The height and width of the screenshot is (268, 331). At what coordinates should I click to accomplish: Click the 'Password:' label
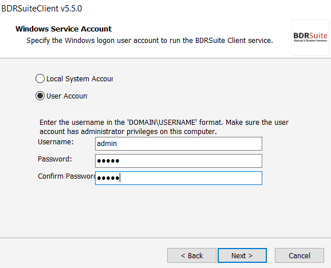[55, 159]
